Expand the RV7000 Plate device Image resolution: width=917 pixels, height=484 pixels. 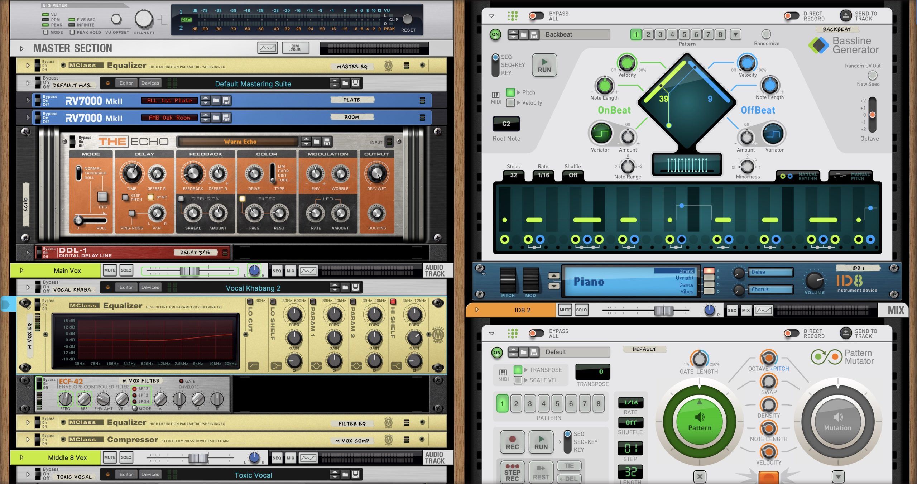(28, 100)
